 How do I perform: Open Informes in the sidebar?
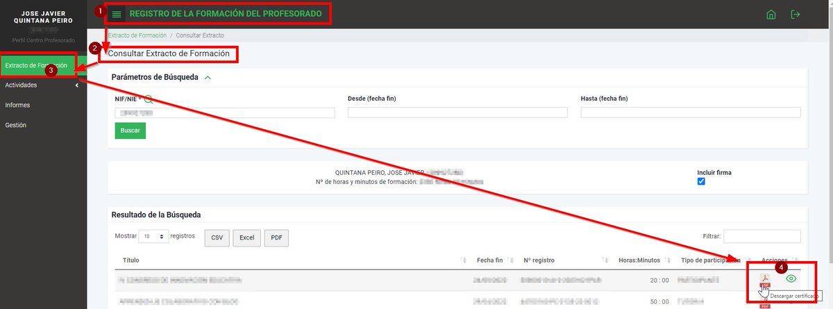click(17, 106)
